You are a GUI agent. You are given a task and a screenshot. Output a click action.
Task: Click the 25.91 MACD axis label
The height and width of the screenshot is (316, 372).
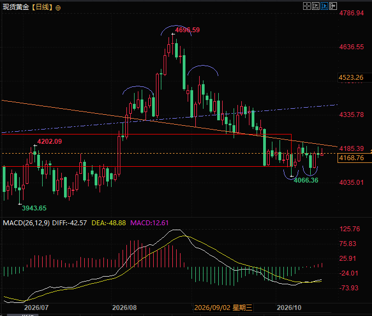click(348, 259)
